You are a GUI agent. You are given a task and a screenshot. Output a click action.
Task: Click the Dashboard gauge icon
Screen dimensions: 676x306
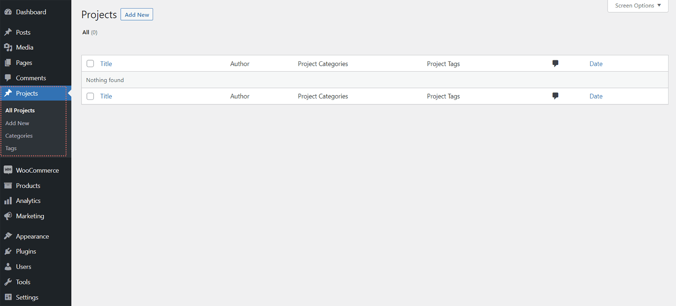[8, 12]
